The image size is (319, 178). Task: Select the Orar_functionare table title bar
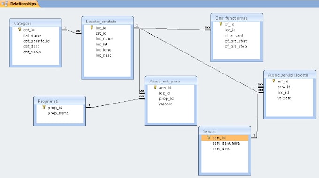[236, 18]
